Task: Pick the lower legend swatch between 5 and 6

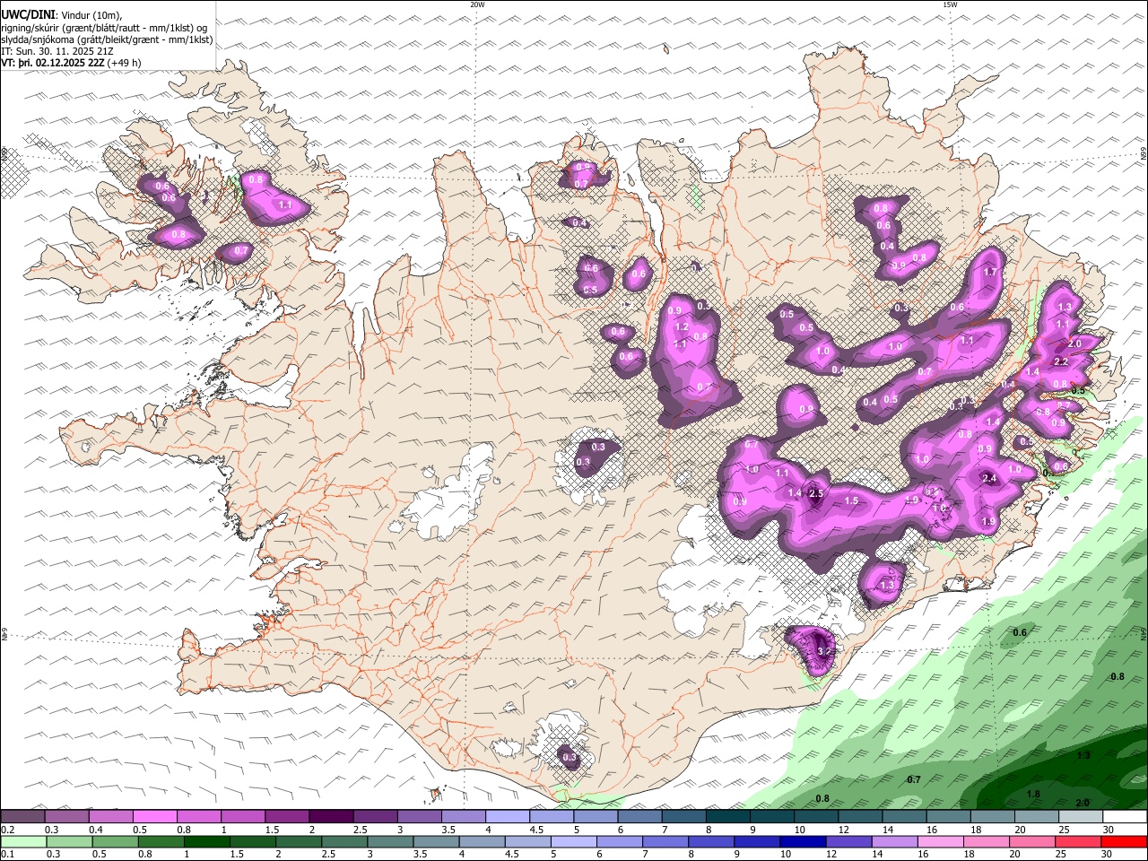Action: coord(573,841)
